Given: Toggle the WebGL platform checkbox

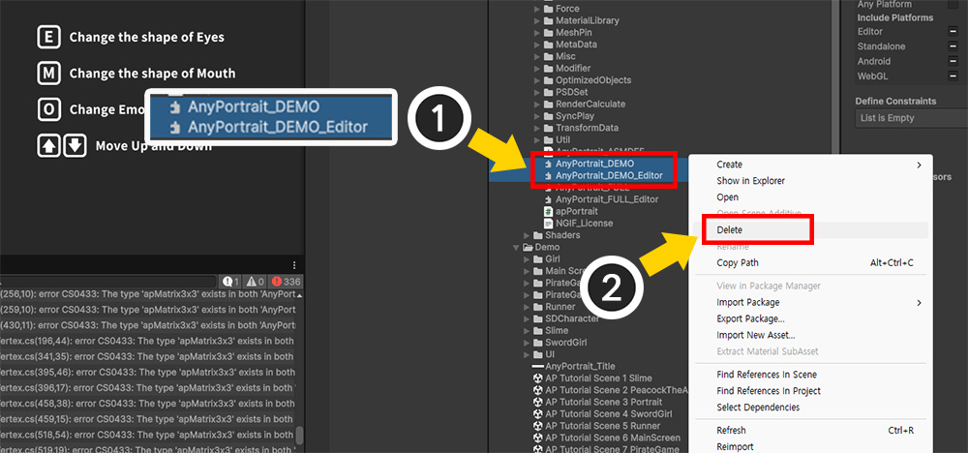Looking at the screenshot, I should [x=953, y=75].
